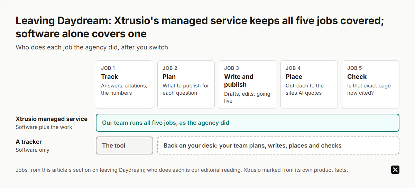Select the Job 3 Write and publish card
415x188 pixels.
pos(248,85)
